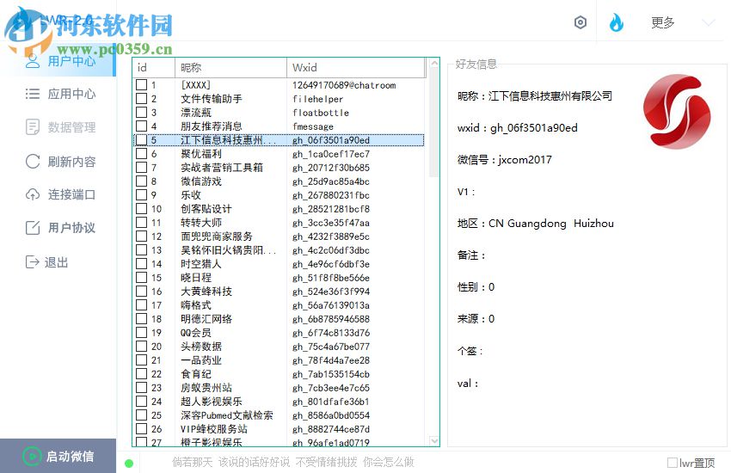Click the Wxid cell 12649170689@chatroom
The image size is (731, 473).
pos(344,85)
